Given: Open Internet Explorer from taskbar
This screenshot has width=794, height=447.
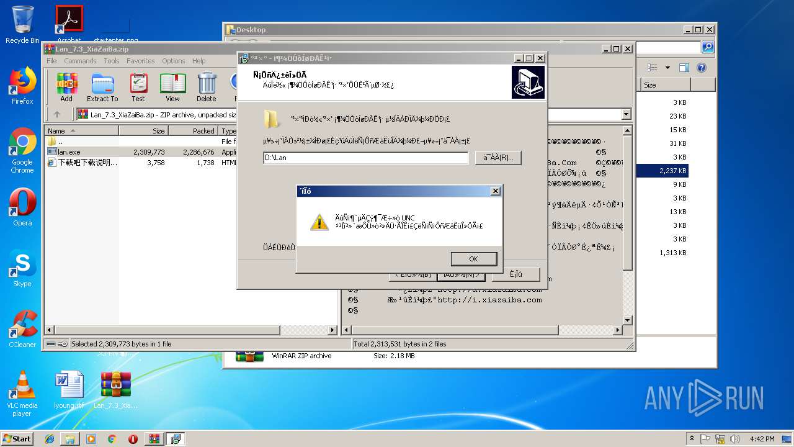Looking at the screenshot, I should tap(50, 439).
